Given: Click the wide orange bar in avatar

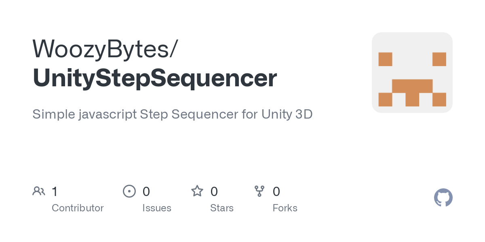Looking at the screenshot, I should (412, 86).
